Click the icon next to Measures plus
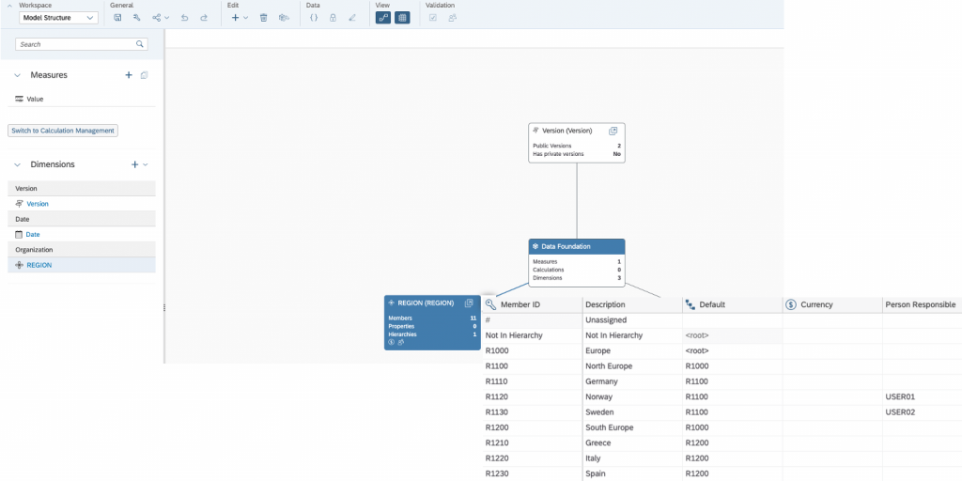The image size is (962, 481). pyautogui.click(x=144, y=75)
